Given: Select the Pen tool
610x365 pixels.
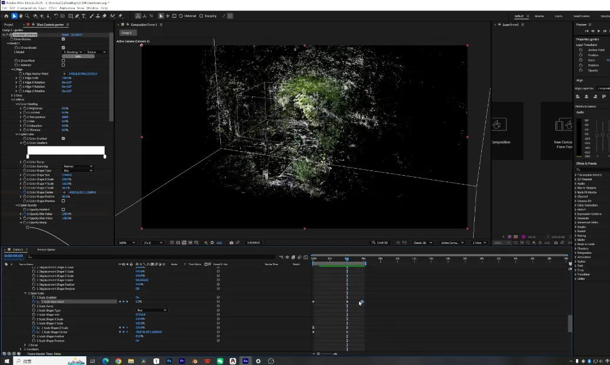Looking at the screenshot, I should (77, 16).
